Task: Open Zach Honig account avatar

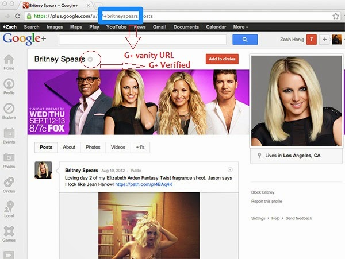Action: [x=336, y=40]
